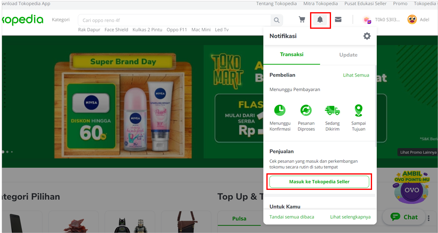Open chat options three-dot menu
Image resolution: width=438 pixels, height=233 pixels.
point(429,217)
